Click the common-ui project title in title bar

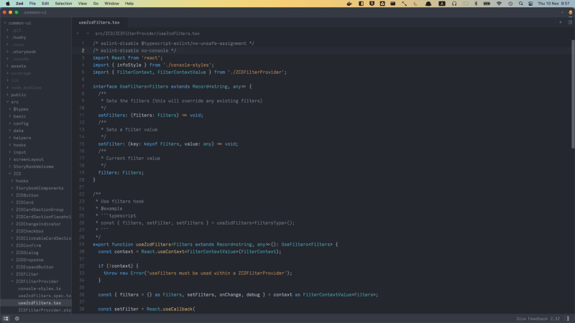(x=35, y=12)
